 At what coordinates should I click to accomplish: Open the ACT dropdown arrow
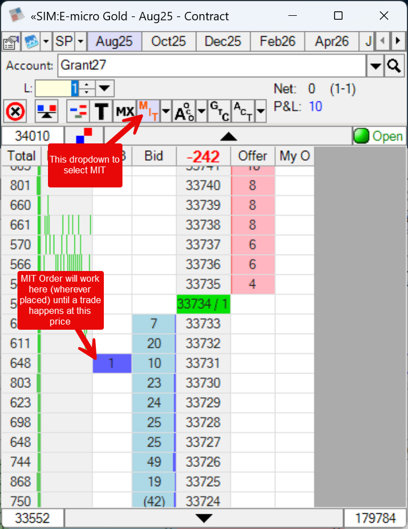click(x=260, y=111)
